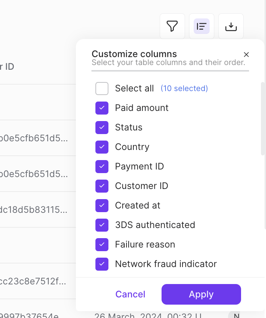
Task: Open the filter icon
Action: [x=172, y=26]
